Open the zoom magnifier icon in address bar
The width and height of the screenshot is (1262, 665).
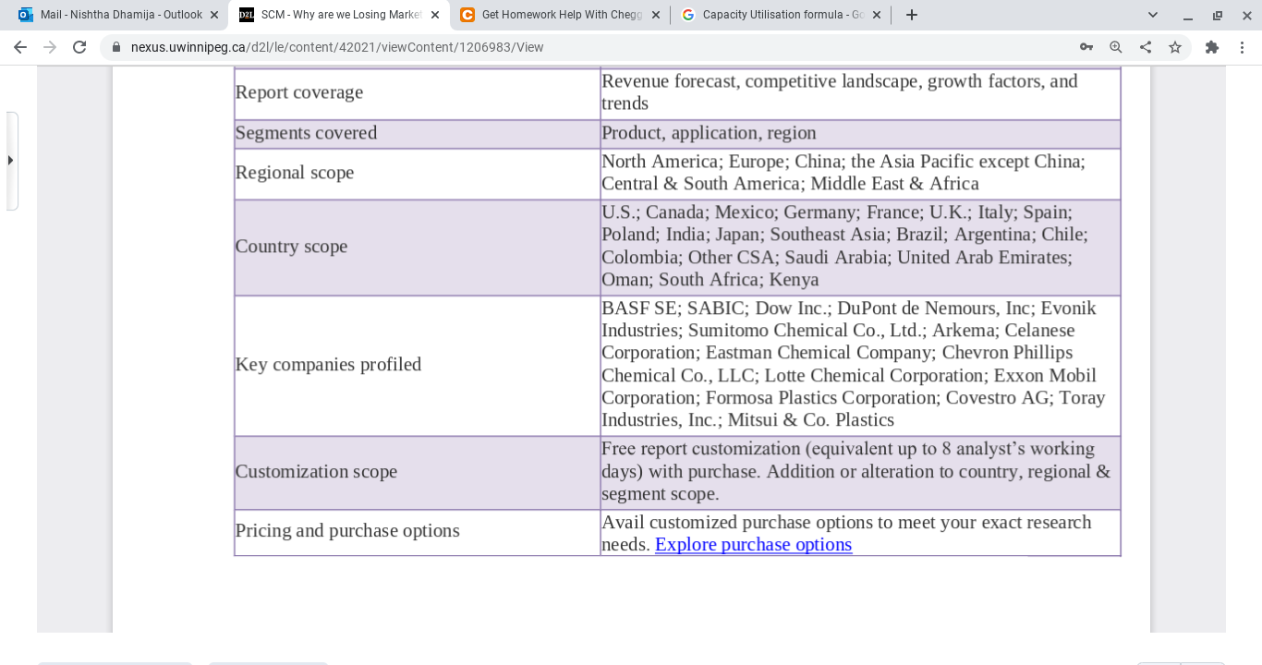(x=1116, y=47)
